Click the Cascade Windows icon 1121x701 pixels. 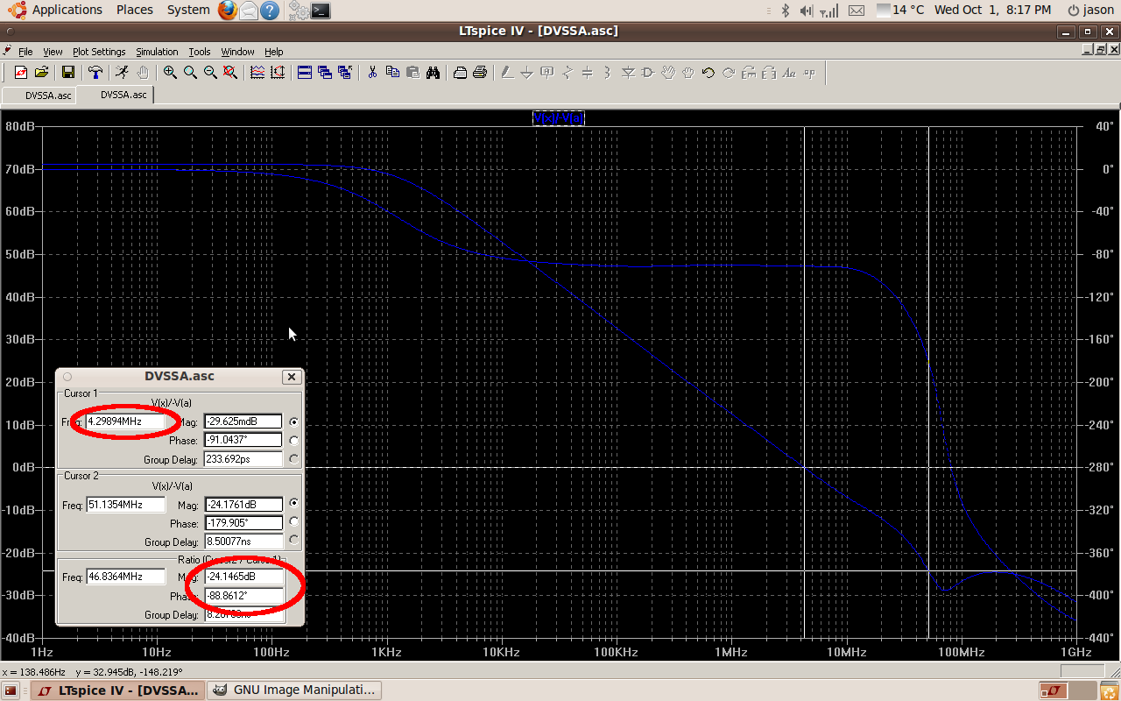(x=325, y=73)
